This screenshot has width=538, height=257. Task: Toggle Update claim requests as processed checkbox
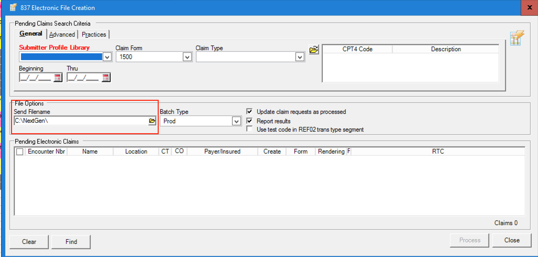(250, 111)
